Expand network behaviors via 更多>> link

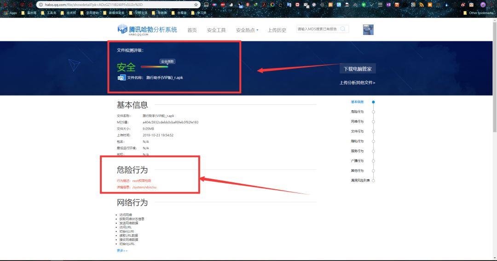(x=122, y=250)
